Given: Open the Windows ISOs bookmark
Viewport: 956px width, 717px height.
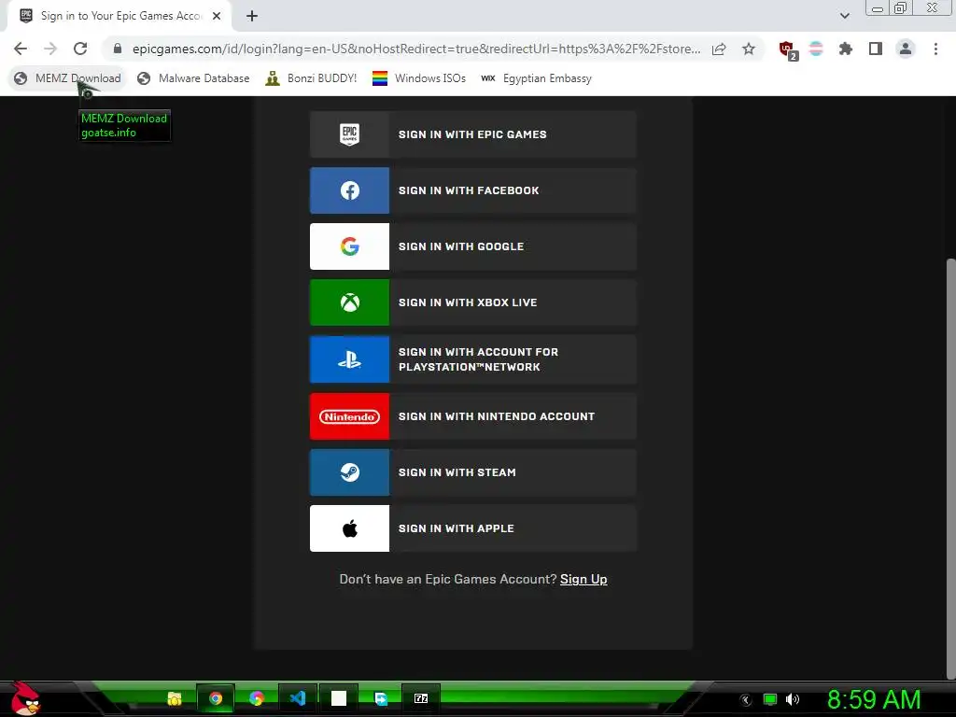Looking at the screenshot, I should point(419,78).
